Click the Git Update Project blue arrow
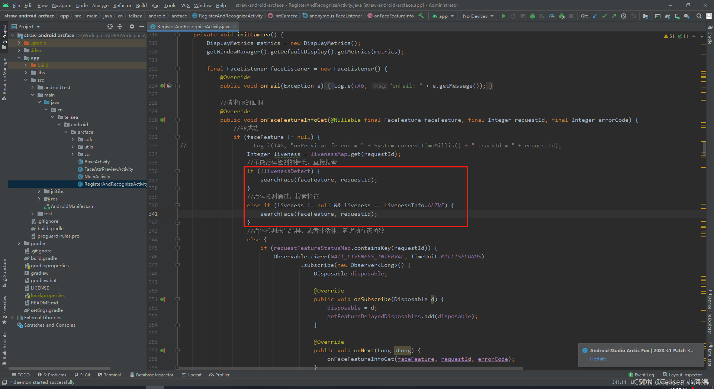This screenshot has width=714, height=389. pyautogui.click(x=595, y=16)
